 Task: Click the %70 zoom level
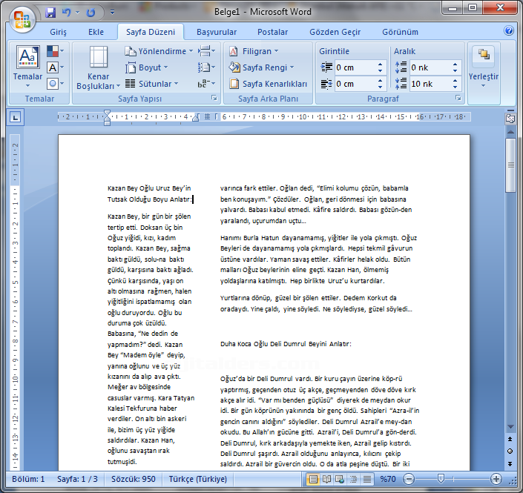tap(387, 479)
